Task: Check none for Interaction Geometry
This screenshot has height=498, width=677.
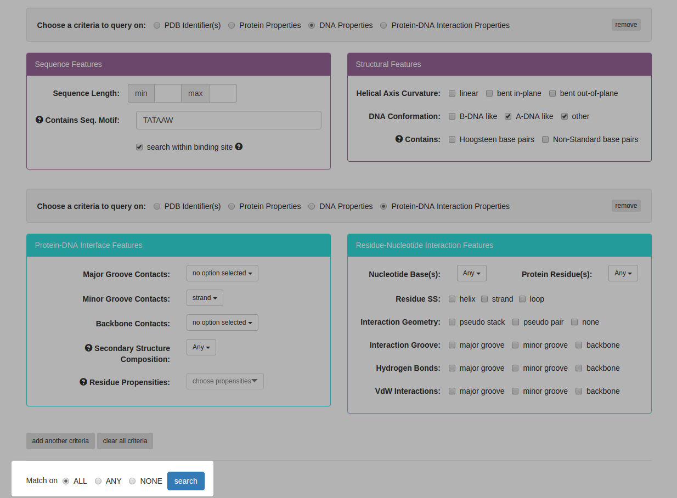Action: coord(574,322)
